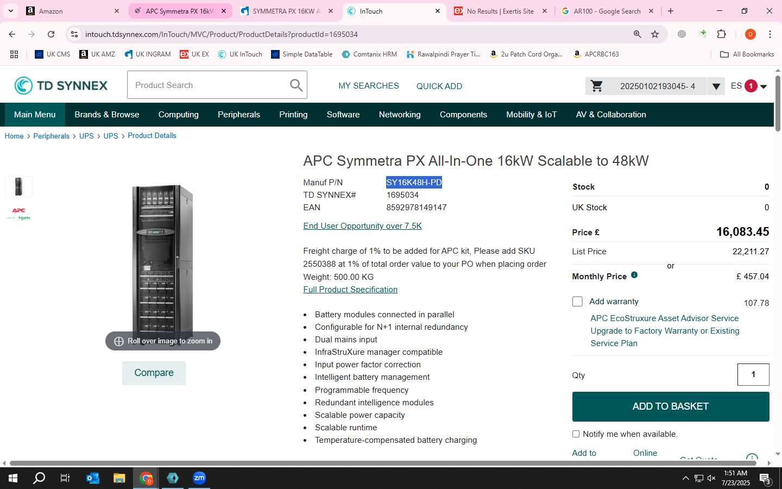Open End User Opportunity over 7.5K link
Viewport: 782px width, 489px height.
point(362,226)
